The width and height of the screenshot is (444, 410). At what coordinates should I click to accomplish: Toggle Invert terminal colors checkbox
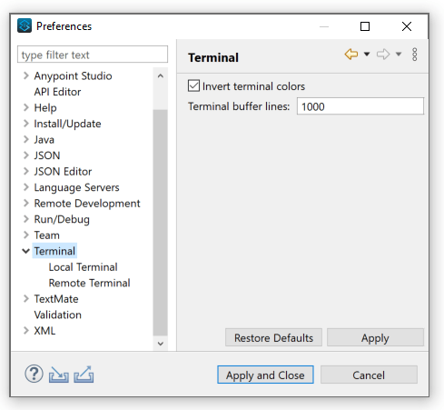[x=193, y=85]
